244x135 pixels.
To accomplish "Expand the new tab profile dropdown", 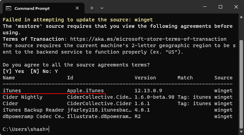I will [102, 8].
